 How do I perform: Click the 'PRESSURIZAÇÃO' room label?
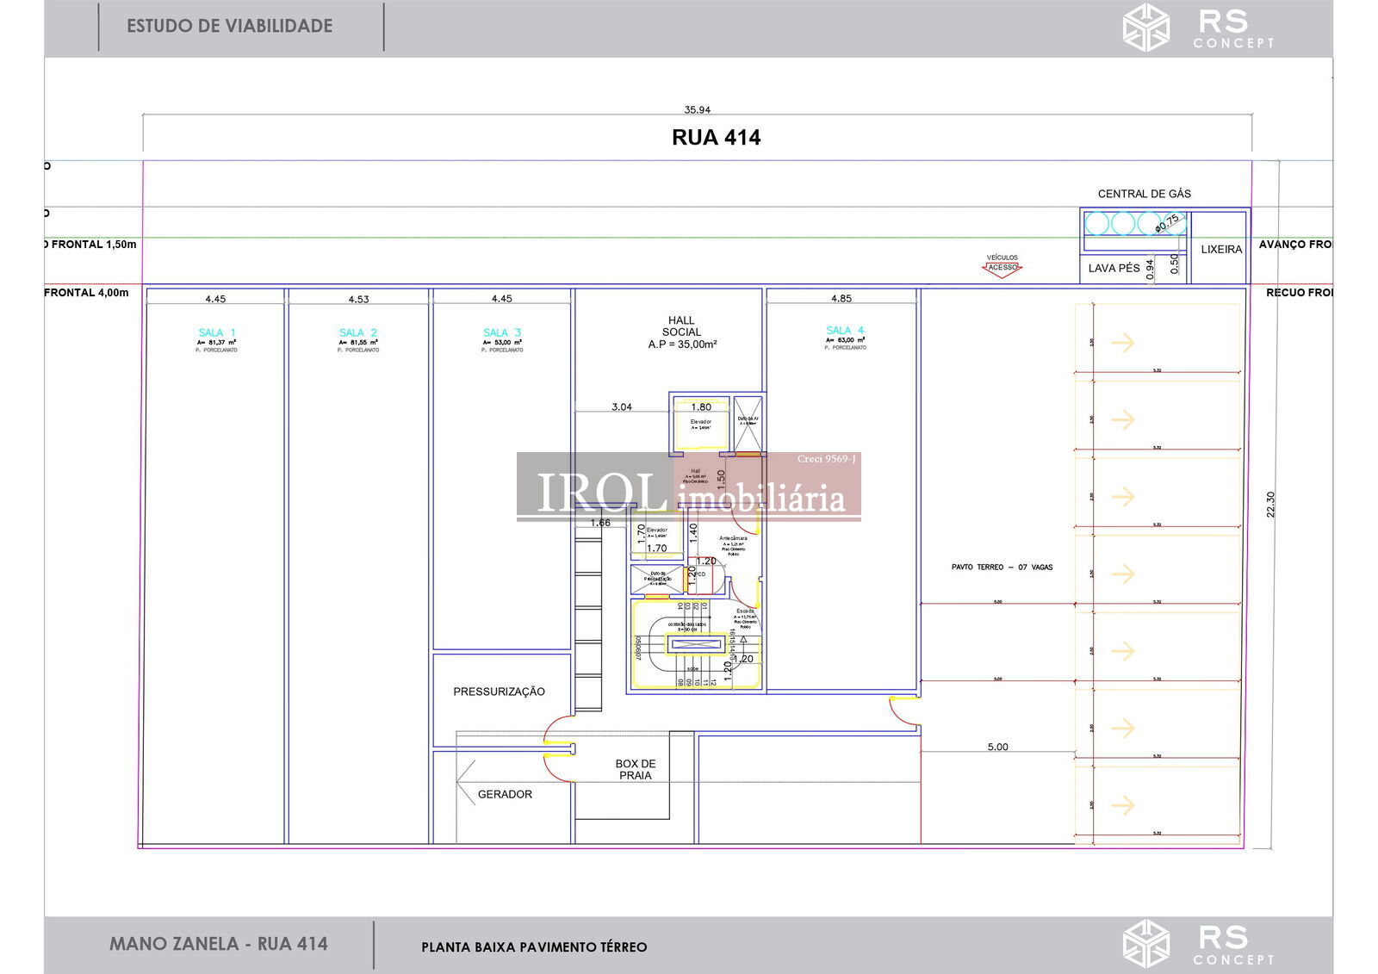pyautogui.click(x=499, y=692)
